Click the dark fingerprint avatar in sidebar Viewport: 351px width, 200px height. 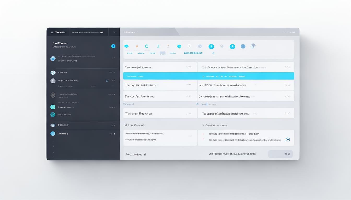53,95
